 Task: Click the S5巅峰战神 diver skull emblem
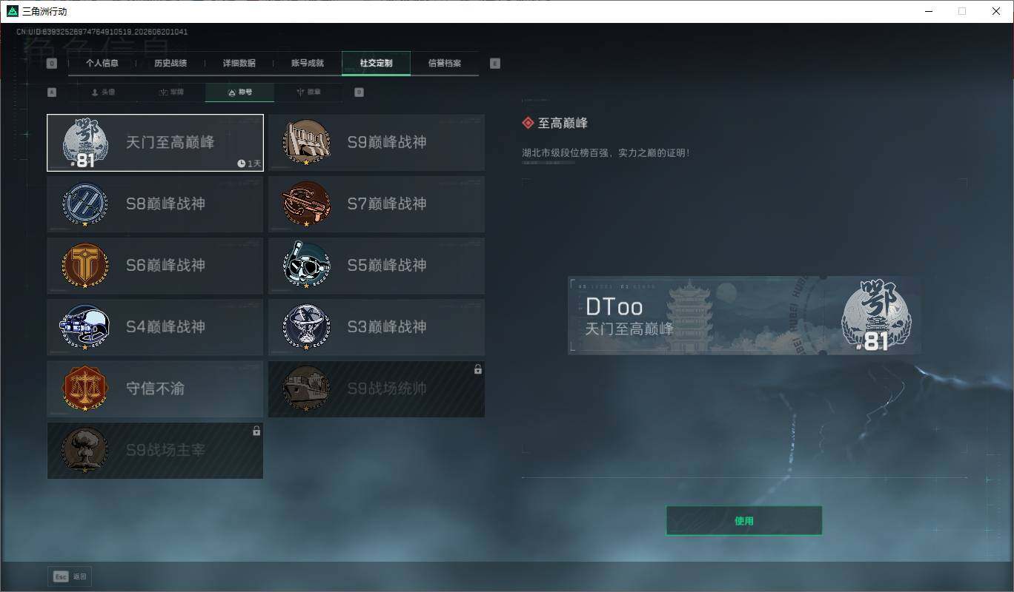click(307, 265)
